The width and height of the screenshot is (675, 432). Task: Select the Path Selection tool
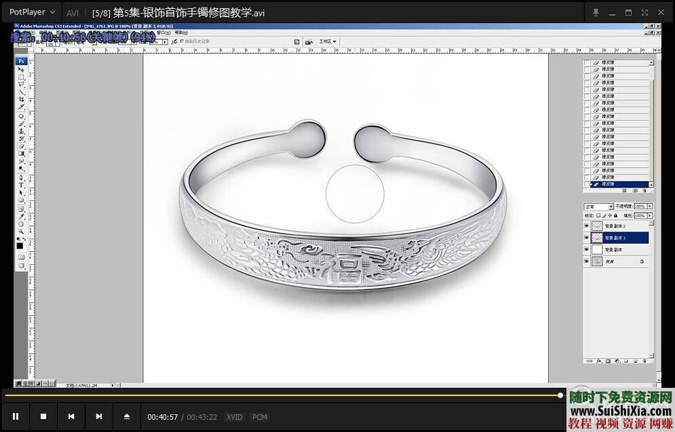click(x=21, y=192)
